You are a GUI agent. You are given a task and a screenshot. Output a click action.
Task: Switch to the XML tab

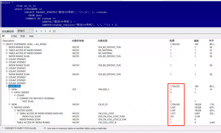[31, 36]
